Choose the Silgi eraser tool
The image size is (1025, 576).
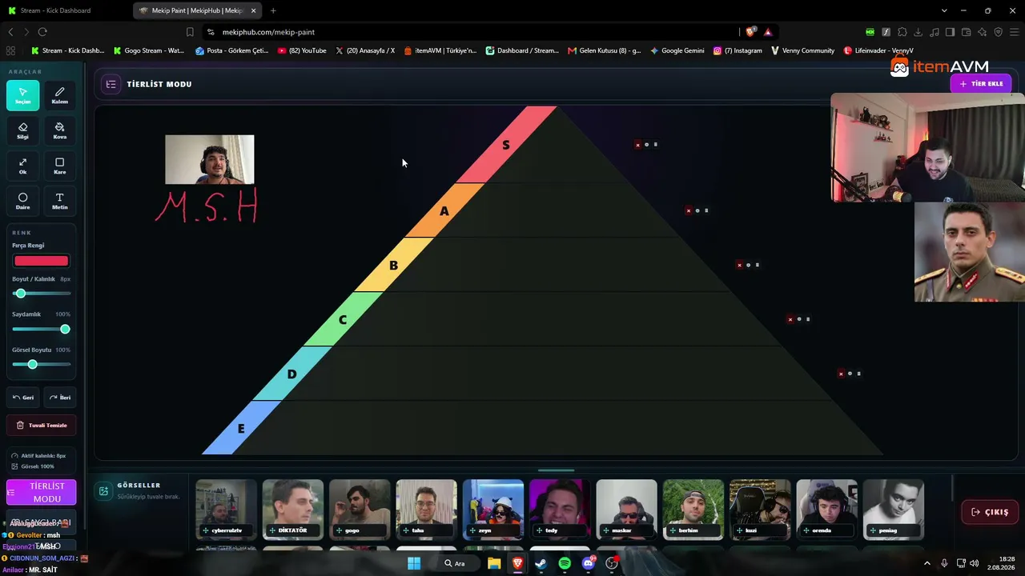22,130
